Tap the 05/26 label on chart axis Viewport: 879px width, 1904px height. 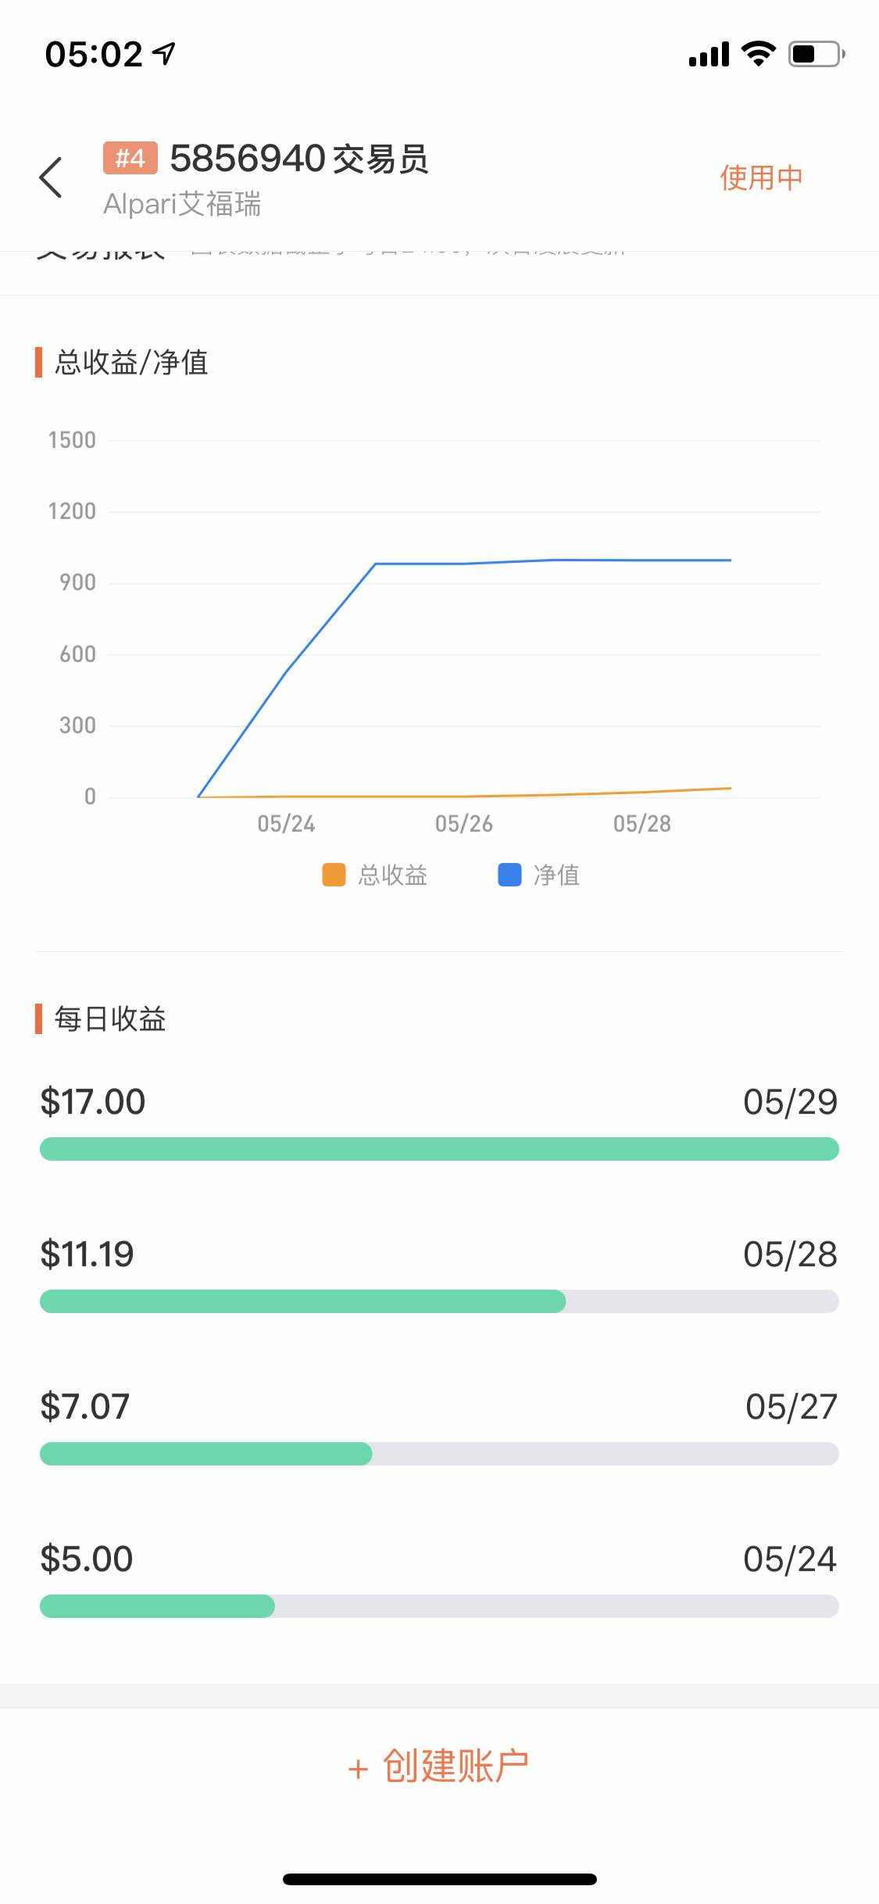tap(463, 824)
